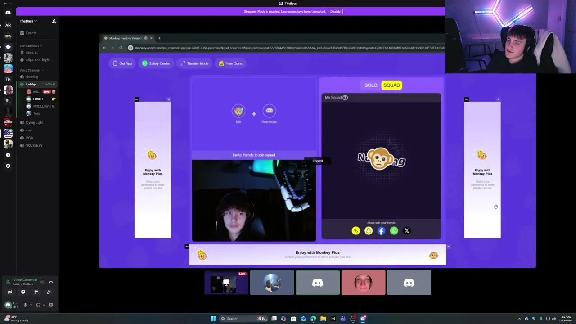Open the Safety Center
576x324 pixels.
point(156,63)
